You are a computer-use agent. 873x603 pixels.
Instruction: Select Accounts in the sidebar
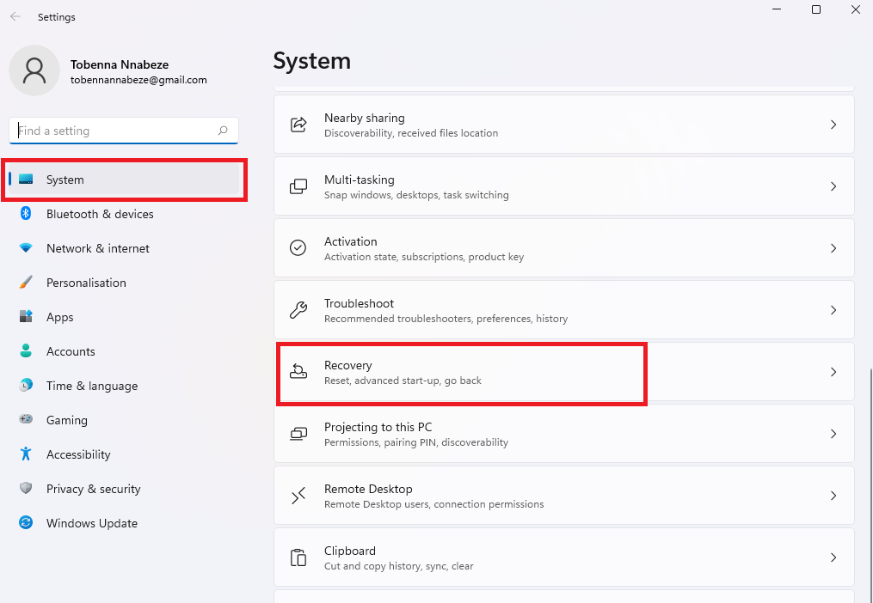[x=71, y=351]
